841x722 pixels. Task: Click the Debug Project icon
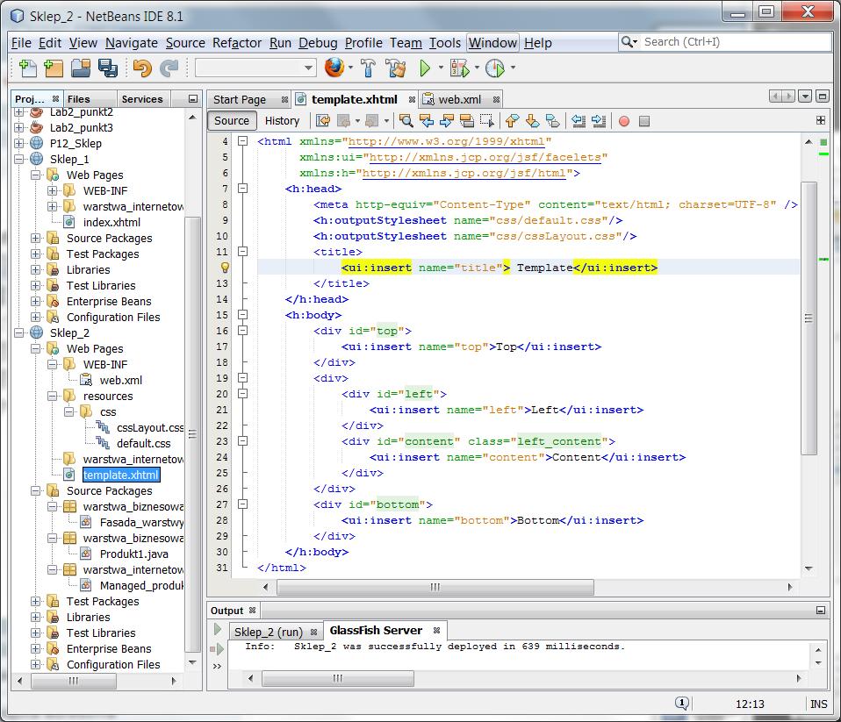tap(460, 68)
